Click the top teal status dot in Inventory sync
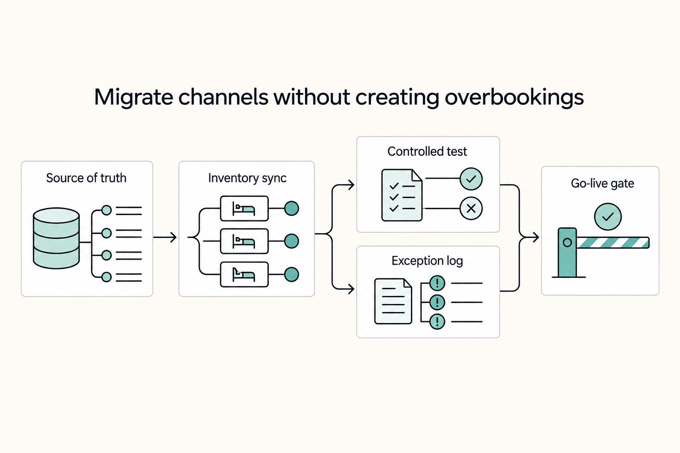 pyautogui.click(x=291, y=208)
